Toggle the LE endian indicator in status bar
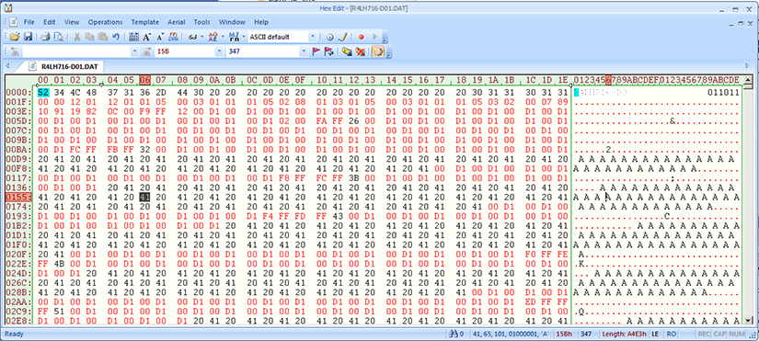 (655, 334)
